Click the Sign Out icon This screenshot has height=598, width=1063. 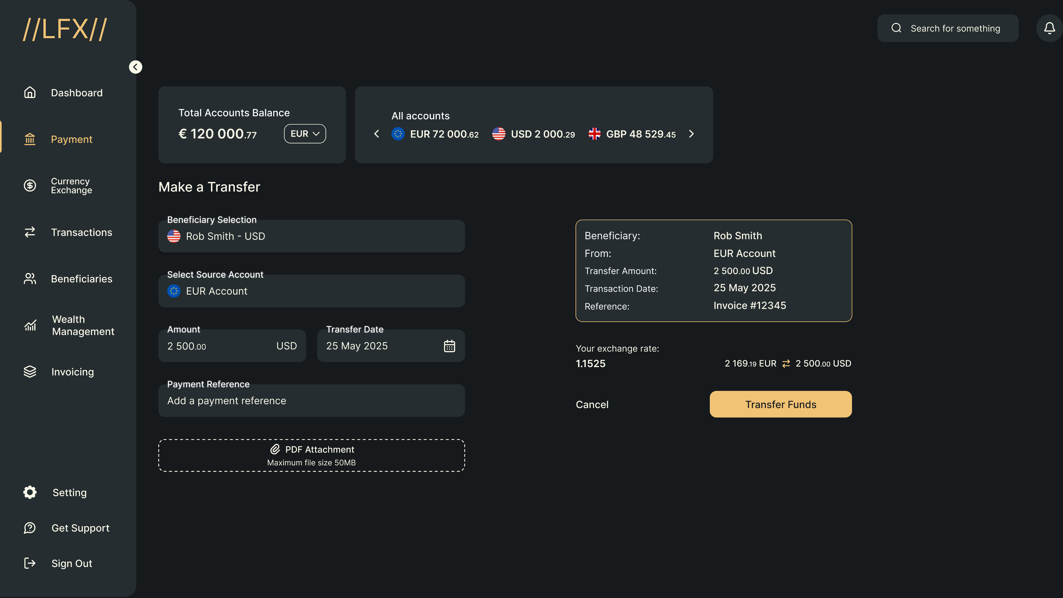[30, 563]
